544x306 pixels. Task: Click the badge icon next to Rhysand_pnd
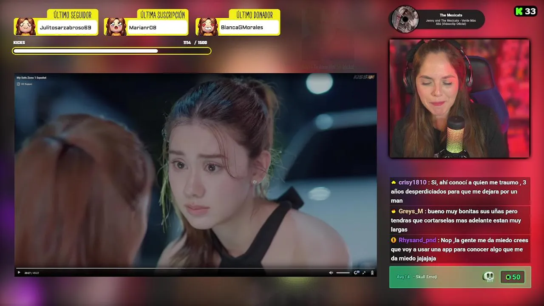[394, 240]
